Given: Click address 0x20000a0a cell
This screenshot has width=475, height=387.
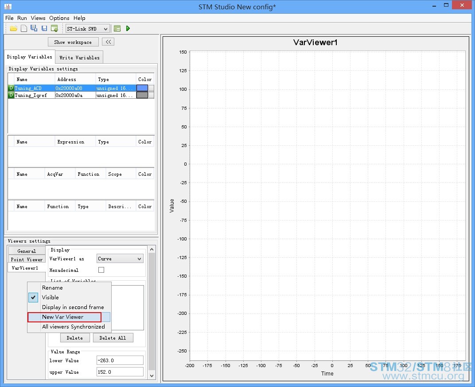Looking at the screenshot, I should tap(75, 95).
